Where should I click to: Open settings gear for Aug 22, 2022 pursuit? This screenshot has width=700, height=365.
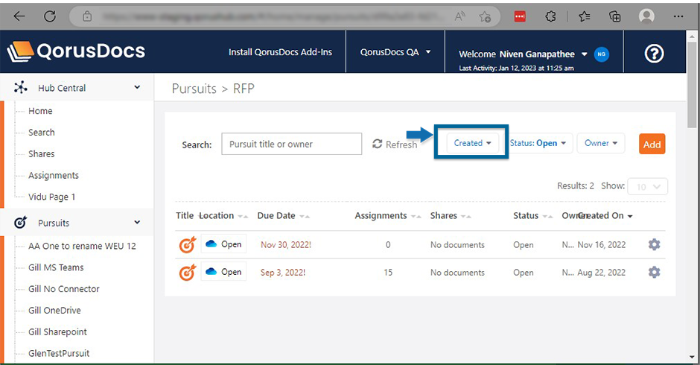click(x=654, y=272)
